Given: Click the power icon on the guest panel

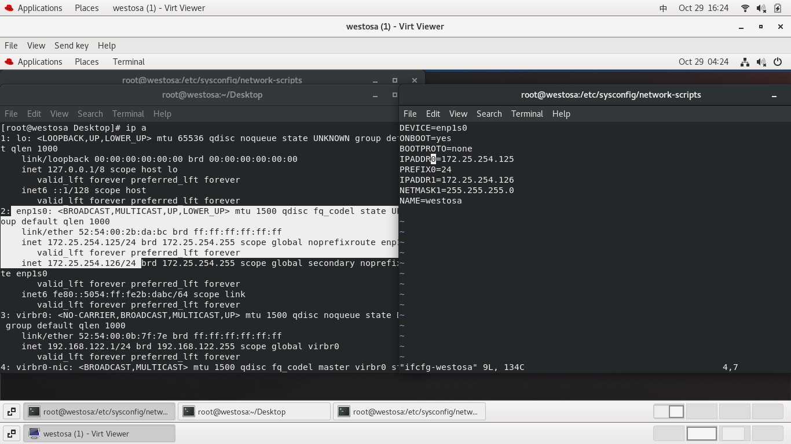Looking at the screenshot, I should click(777, 62).
